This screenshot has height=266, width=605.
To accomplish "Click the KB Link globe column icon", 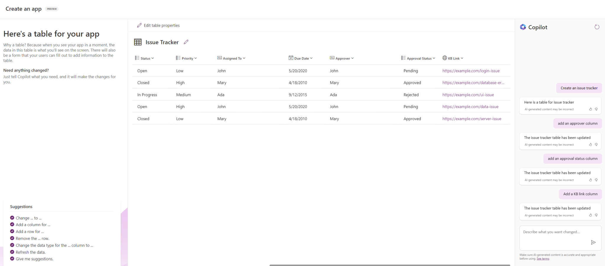I will click(445, 58).
